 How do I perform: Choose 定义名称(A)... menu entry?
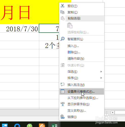point(82,111)
